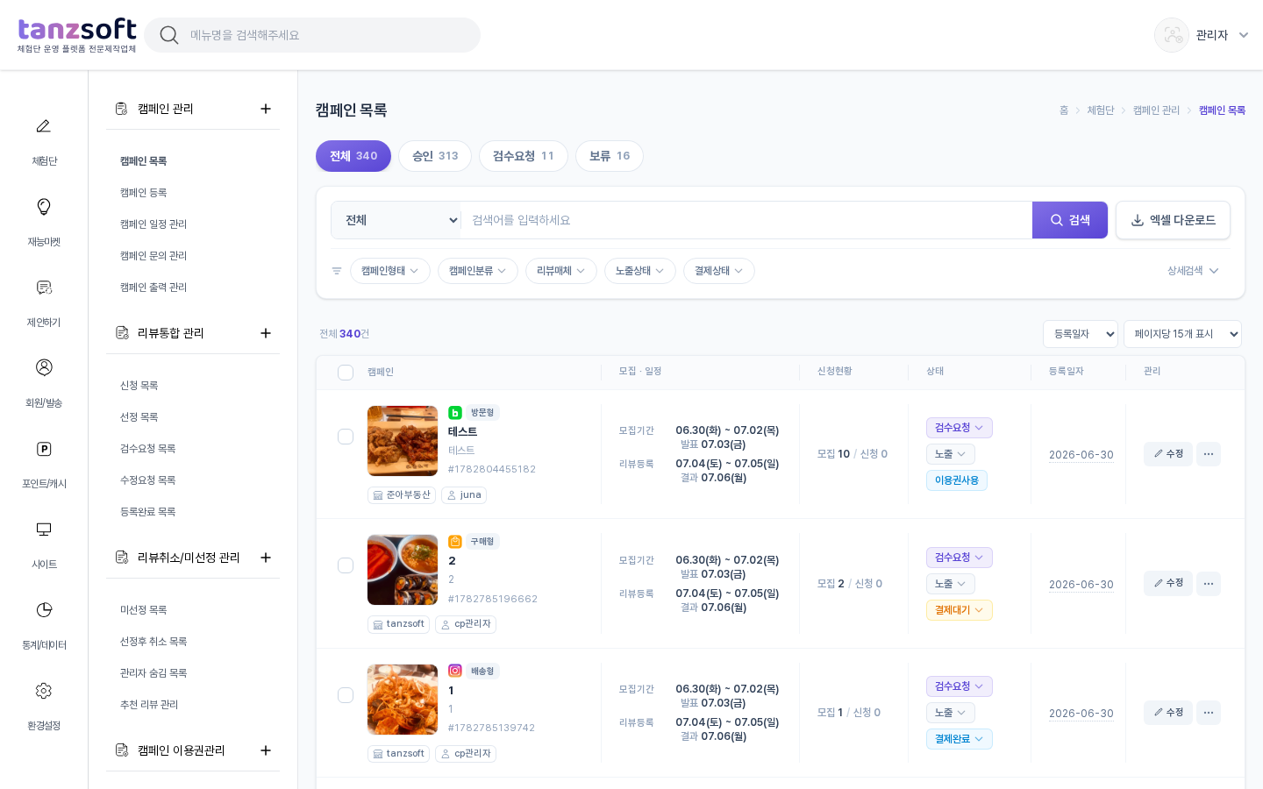Select the 전체 340 tab

[x=353, y=156]
